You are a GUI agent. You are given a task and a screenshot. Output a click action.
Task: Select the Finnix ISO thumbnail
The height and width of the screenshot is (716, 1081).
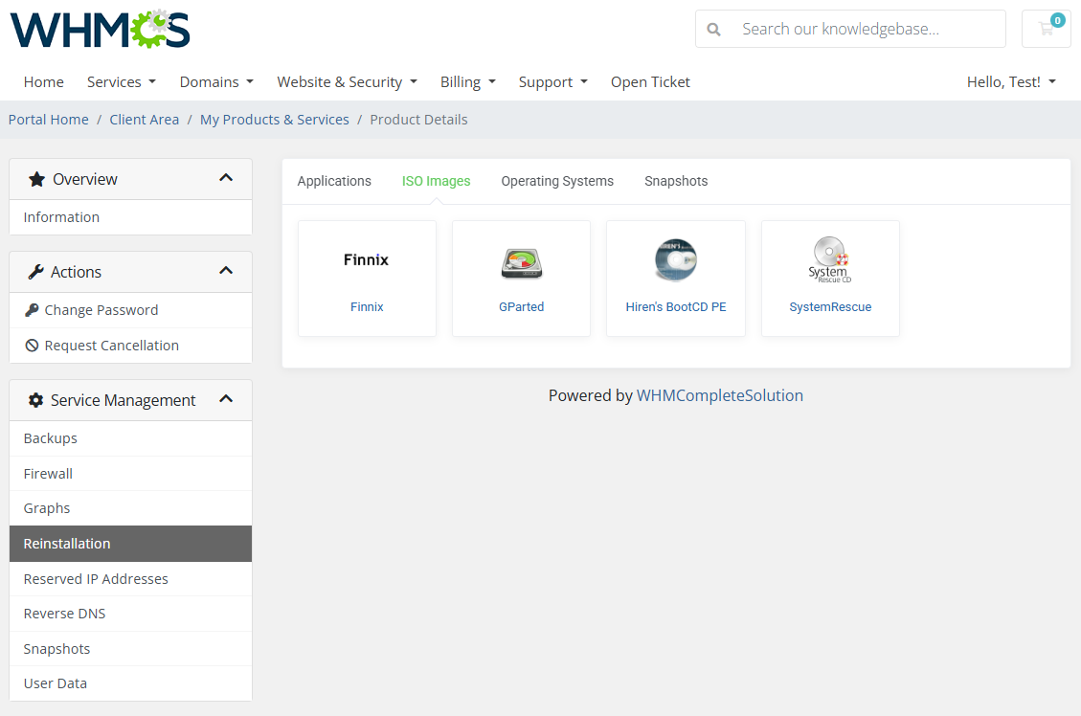(367, 259)
